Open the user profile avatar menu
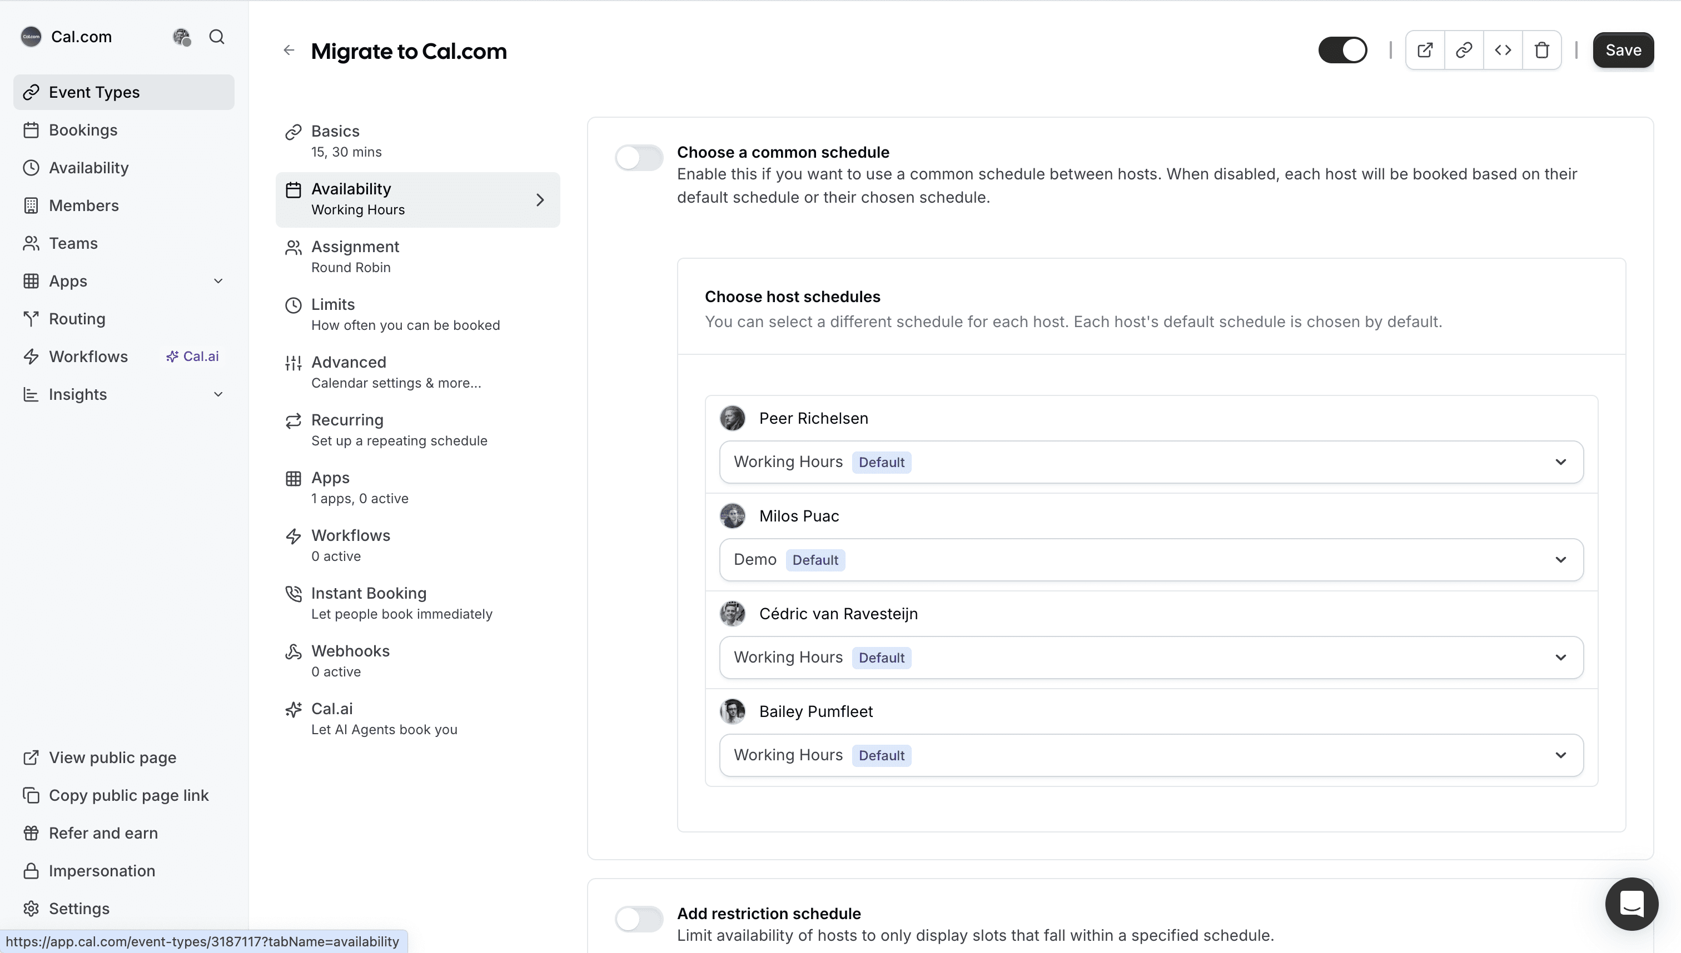The image size is (1681, 953). 181,37
